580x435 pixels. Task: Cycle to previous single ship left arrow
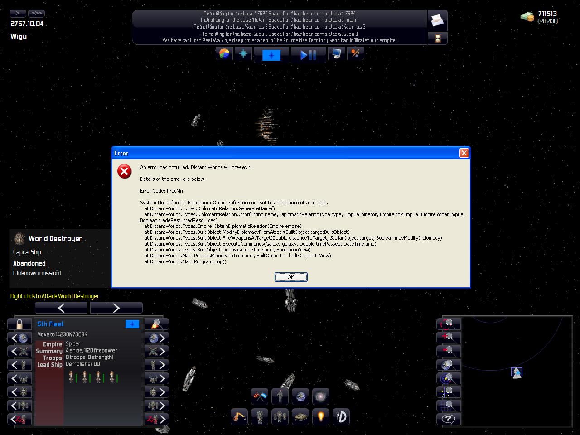[19, 365]
